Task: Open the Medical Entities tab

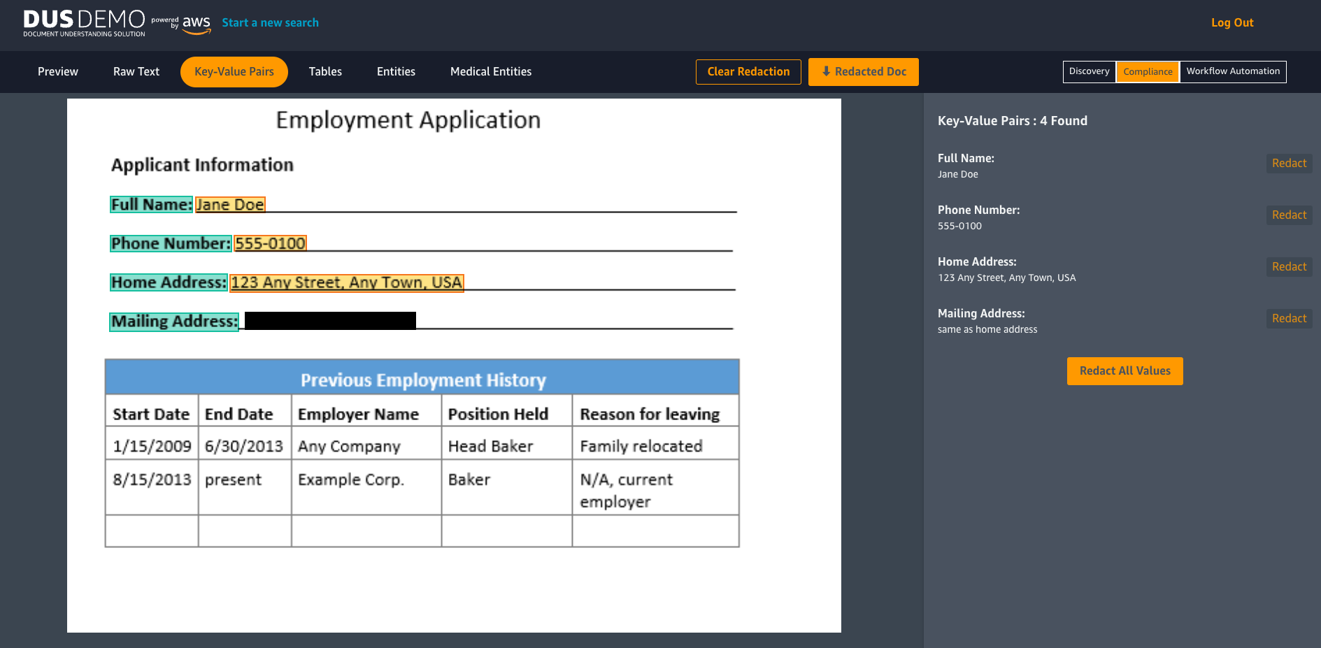Action: pyautogui.click(x=491, y=71)
